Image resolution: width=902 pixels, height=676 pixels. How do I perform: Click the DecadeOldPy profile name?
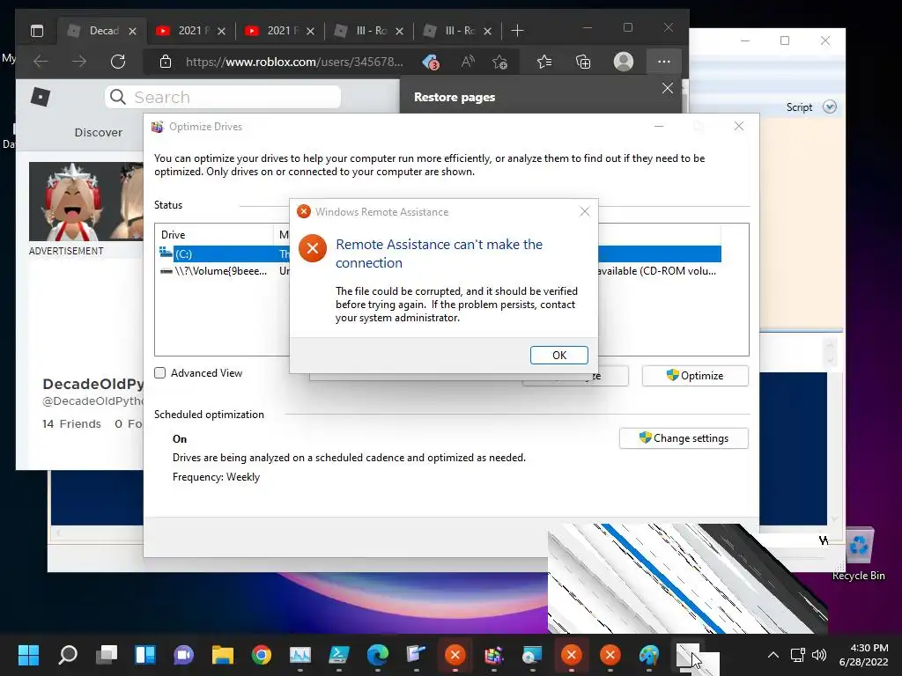(92, 384)
